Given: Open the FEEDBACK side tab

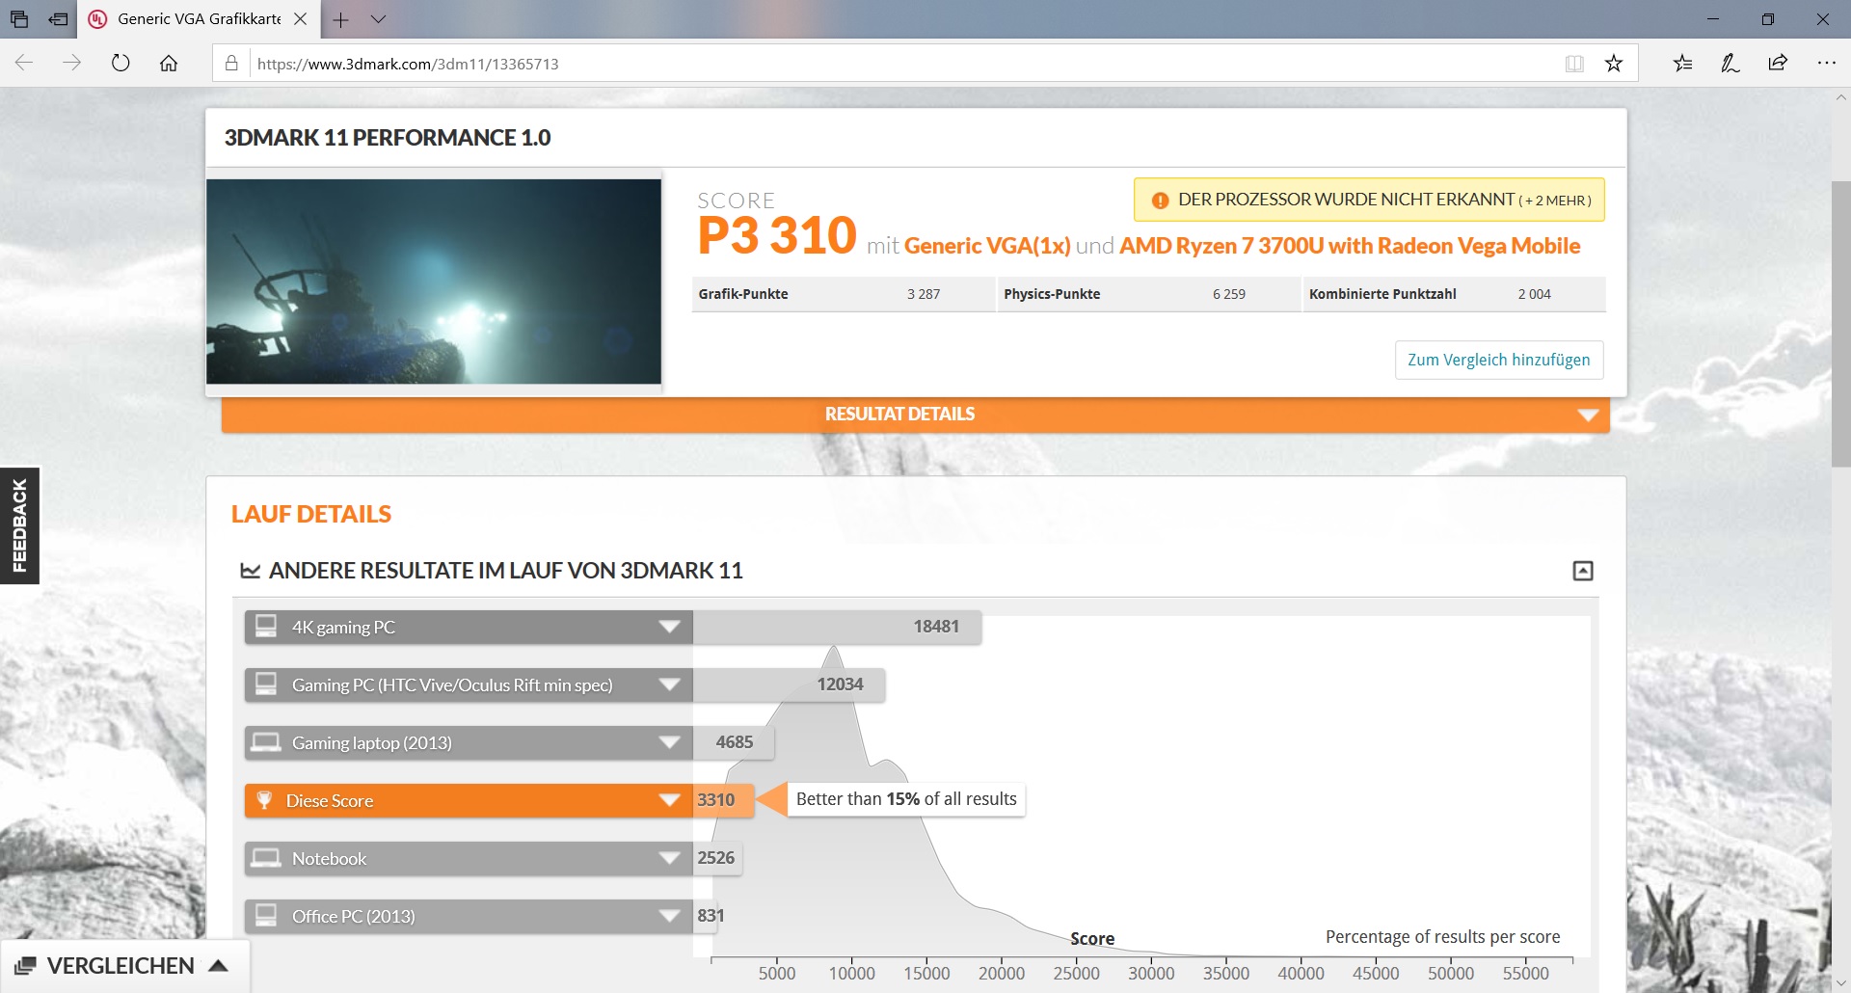Looking at the screenshot, I should 19,525.
